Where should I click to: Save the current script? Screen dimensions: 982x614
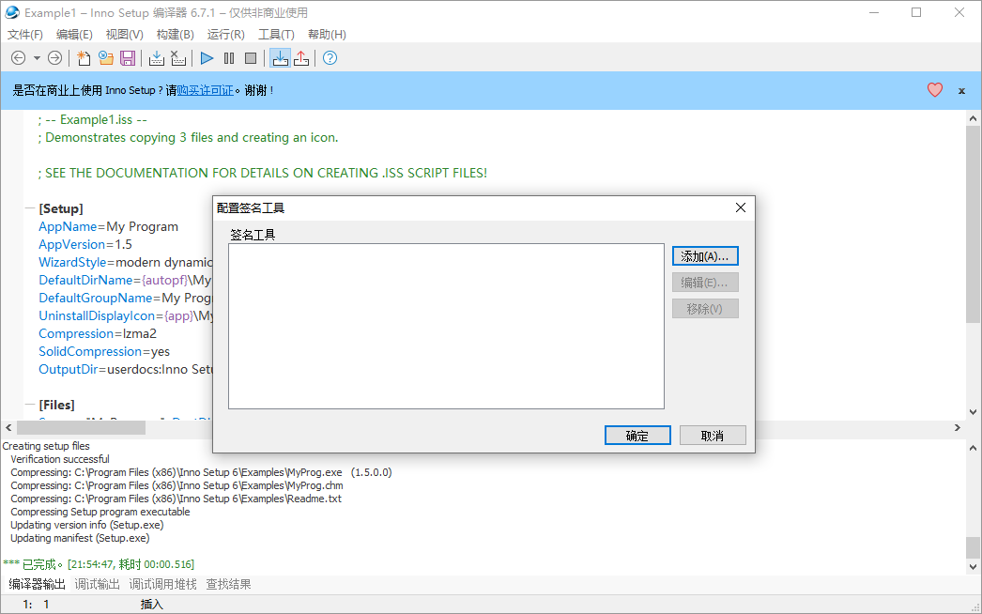coord(128,57)
